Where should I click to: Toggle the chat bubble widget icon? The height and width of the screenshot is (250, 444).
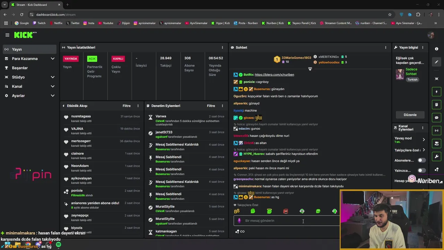(x=436, y=118)
